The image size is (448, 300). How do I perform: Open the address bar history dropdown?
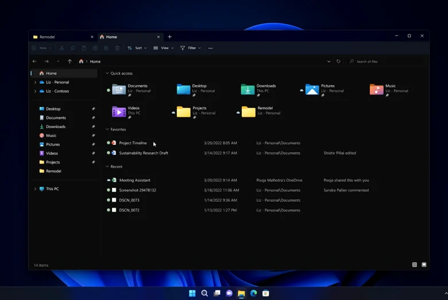click(x=329, y=61)
